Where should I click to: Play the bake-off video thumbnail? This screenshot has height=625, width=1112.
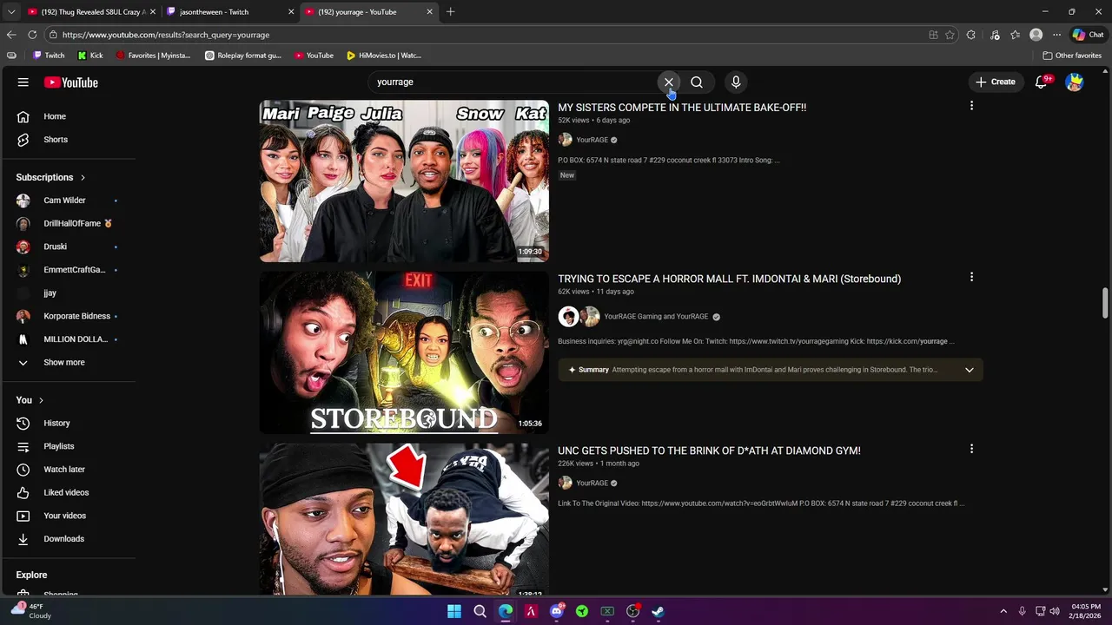[404, 181]
